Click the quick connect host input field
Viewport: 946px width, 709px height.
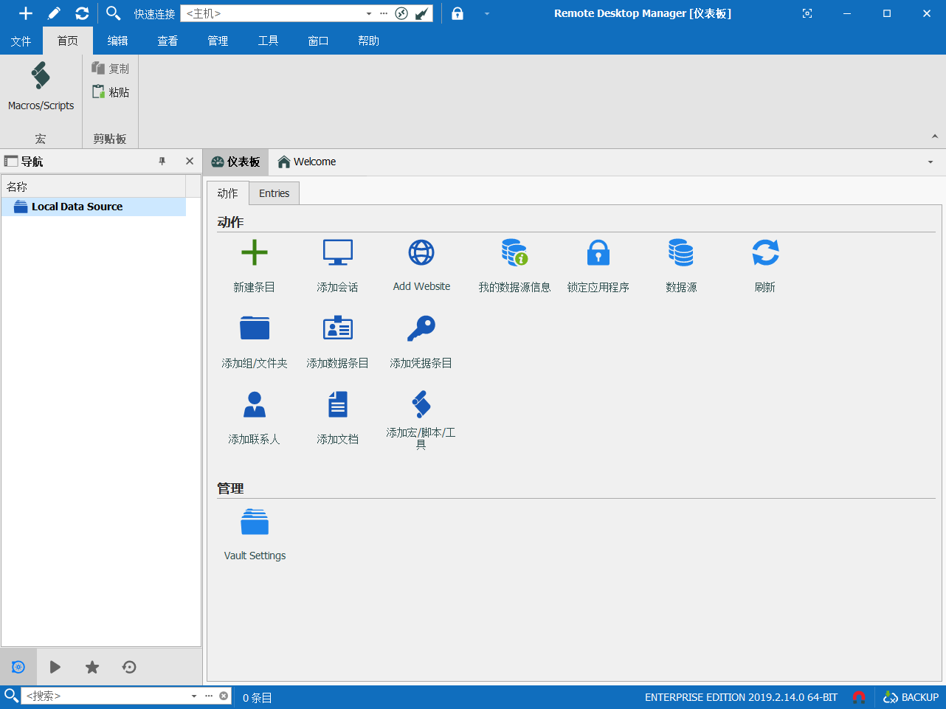pos(275,13)
